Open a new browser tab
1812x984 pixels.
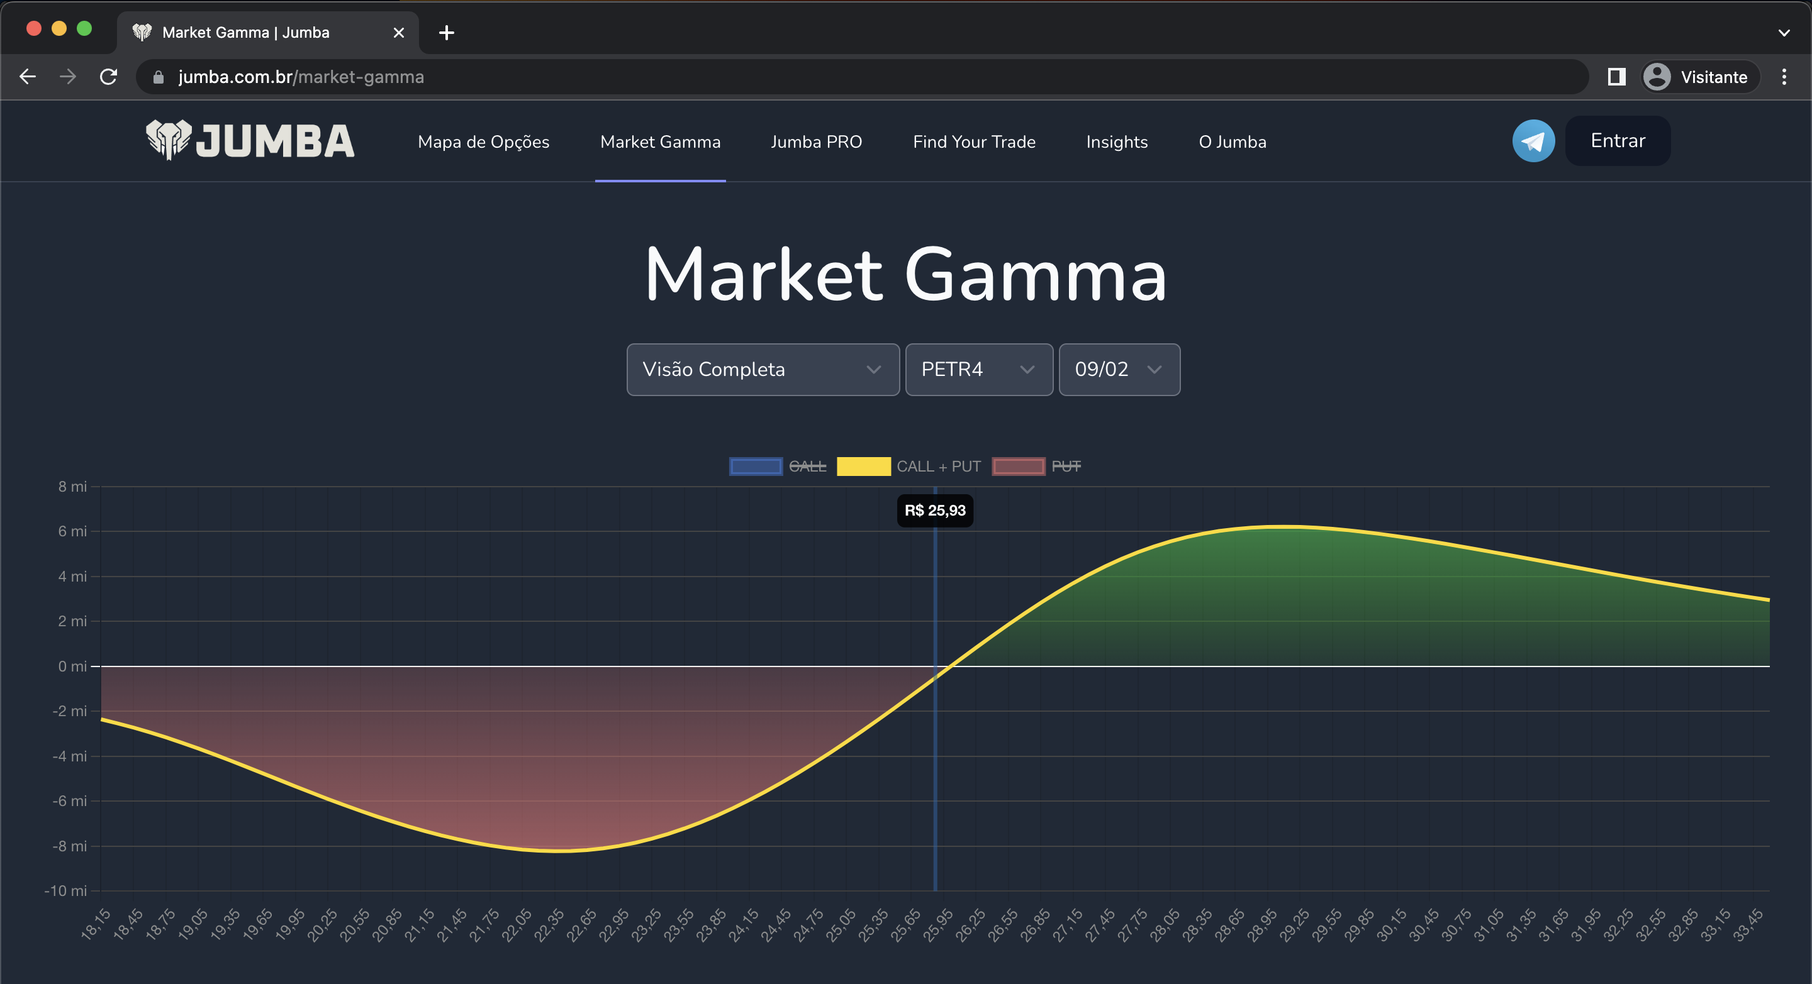pyautogui.click(x=447, y=32)
